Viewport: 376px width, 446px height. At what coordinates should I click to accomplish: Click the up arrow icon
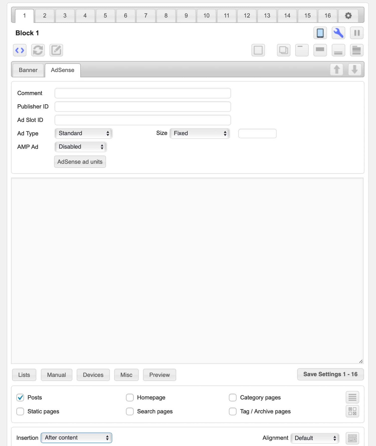[337, 70]
